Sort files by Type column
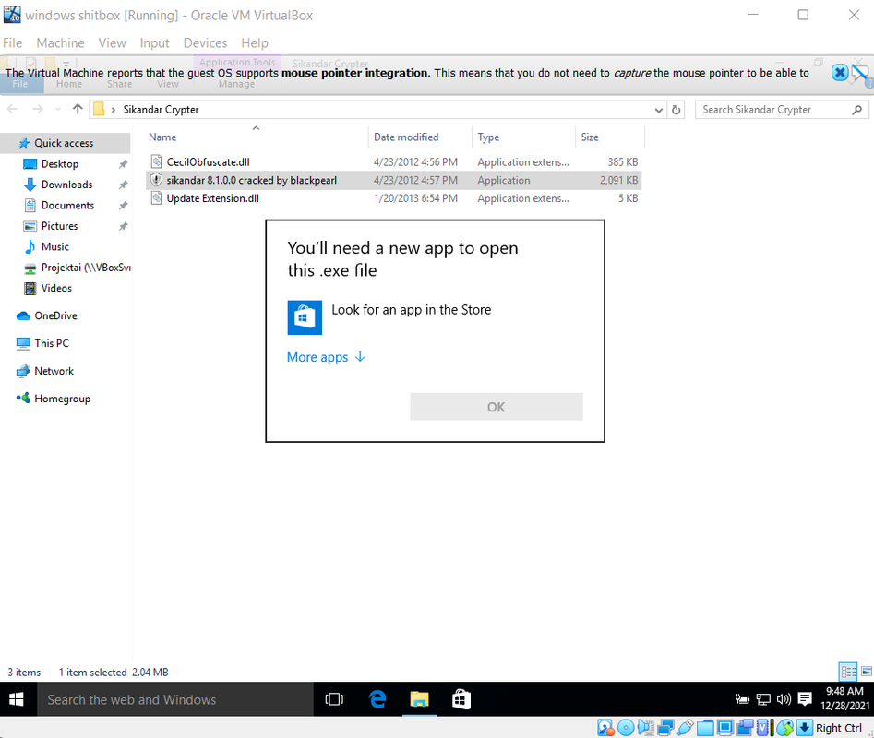 coord(488,137)
